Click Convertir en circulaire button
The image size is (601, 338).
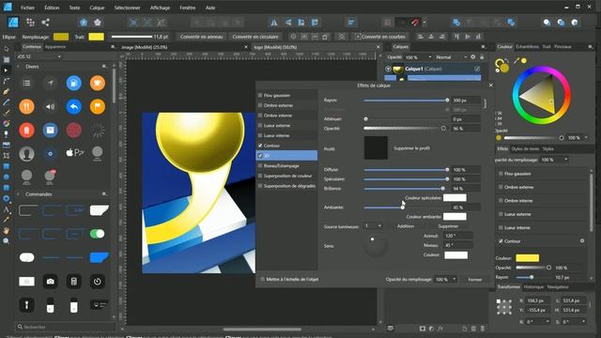(254, 37)
